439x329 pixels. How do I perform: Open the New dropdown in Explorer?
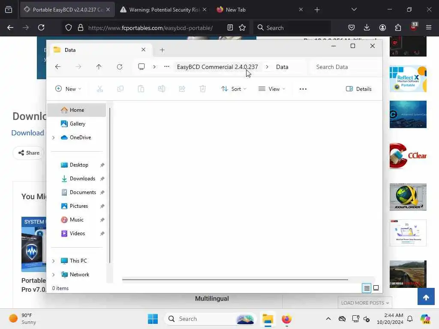pos(68,89)
